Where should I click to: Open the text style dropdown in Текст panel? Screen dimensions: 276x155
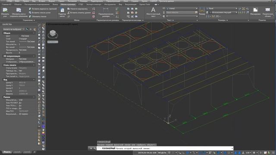coord(182,9)
